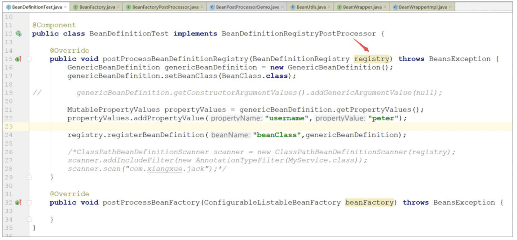Click the Spring bean gutter icon on line 12
Viewport: 517px width, 240px height.
19,34
